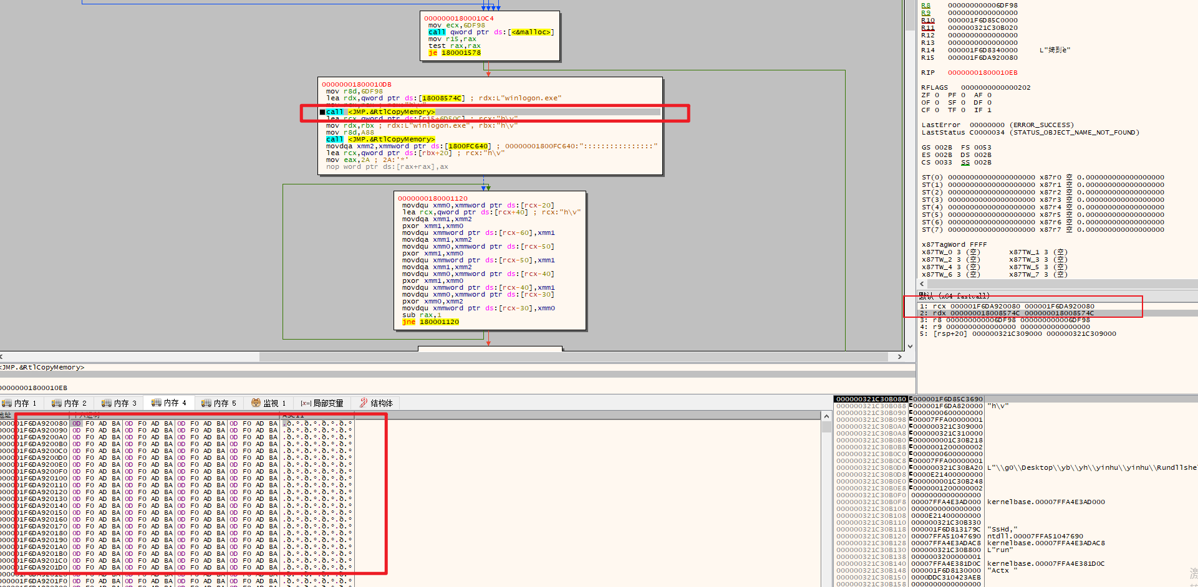The height and width of the screenshot is (587, 1198).
Task: Open the 结构体 struct tab
Action: 377,403
